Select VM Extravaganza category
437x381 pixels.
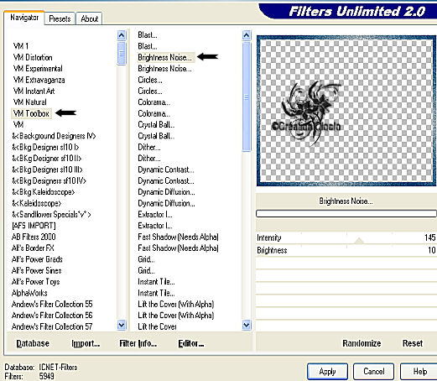tap(39, 80)
